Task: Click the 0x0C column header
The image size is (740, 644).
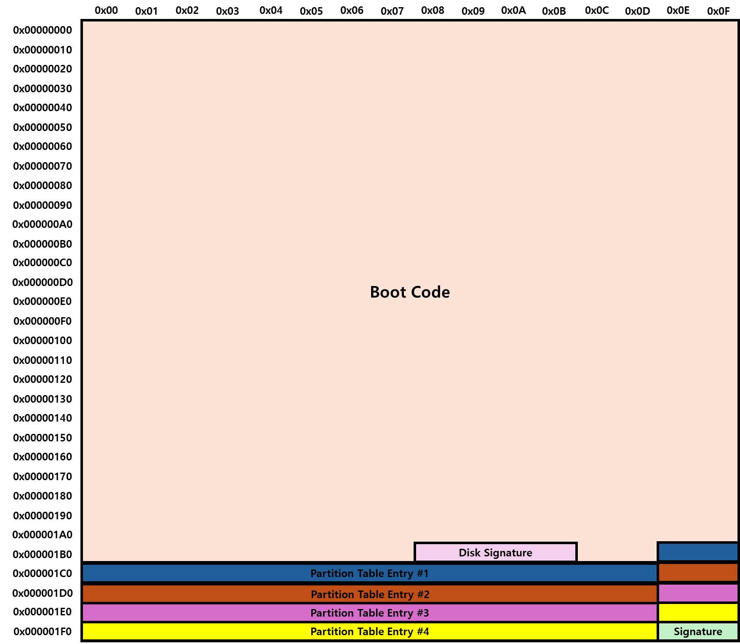Action: click(x=597, y=11)
